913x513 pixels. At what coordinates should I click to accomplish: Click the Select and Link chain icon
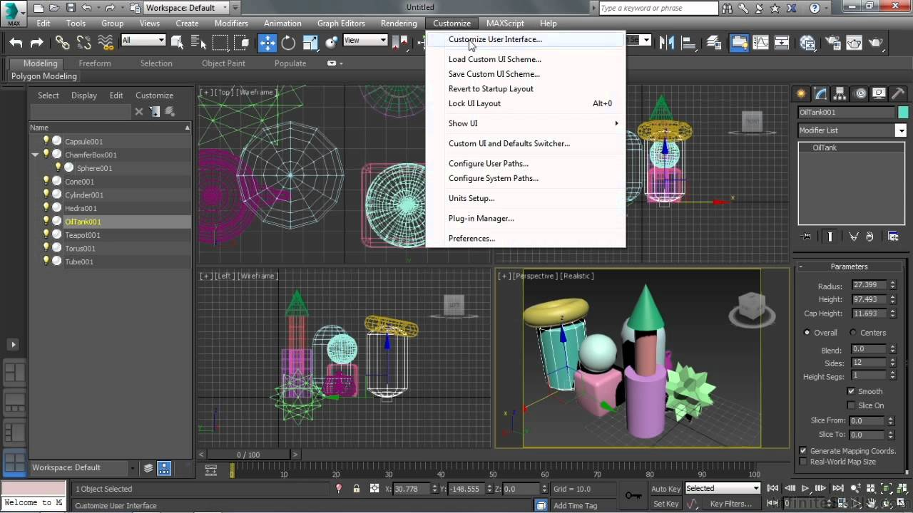(x=63, y=43)
